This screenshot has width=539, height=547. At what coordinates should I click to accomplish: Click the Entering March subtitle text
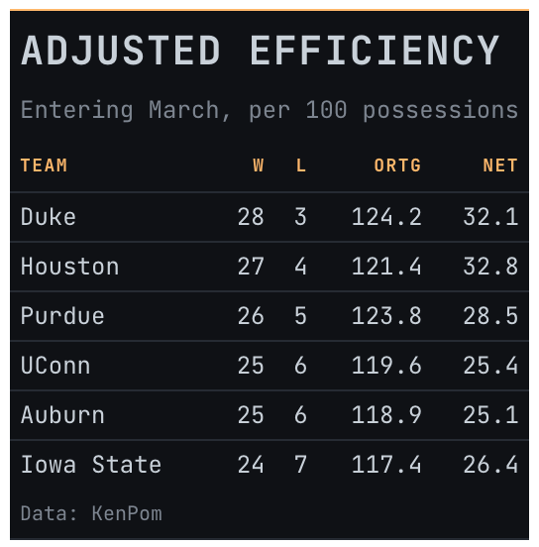click(x=269, y=110)
